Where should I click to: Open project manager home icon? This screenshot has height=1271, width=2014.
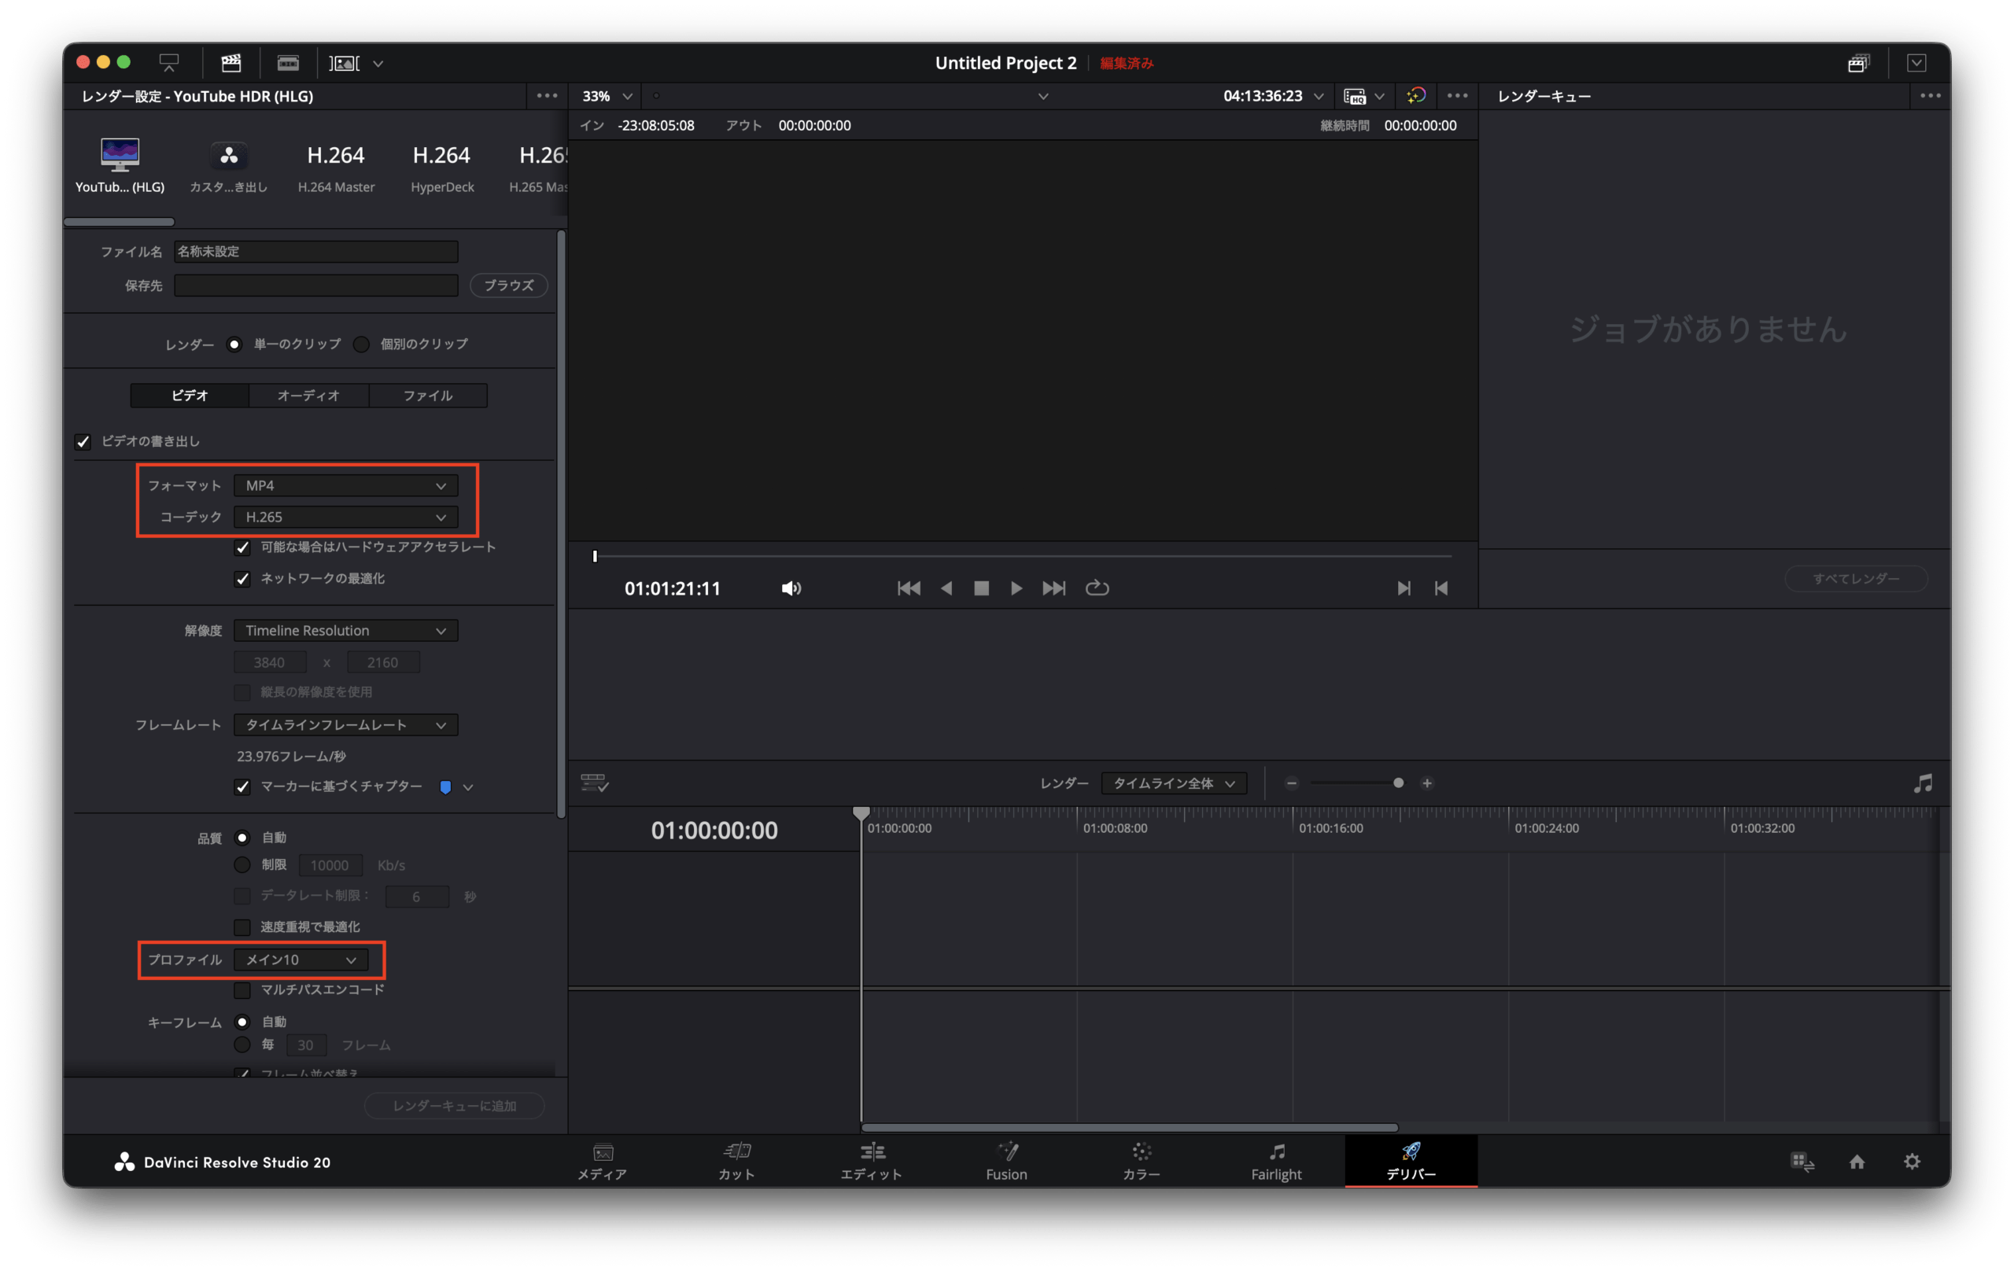tap(1857, 1162)
